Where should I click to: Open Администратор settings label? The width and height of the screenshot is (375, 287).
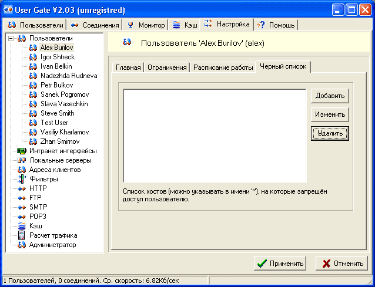tap(53, 245)
